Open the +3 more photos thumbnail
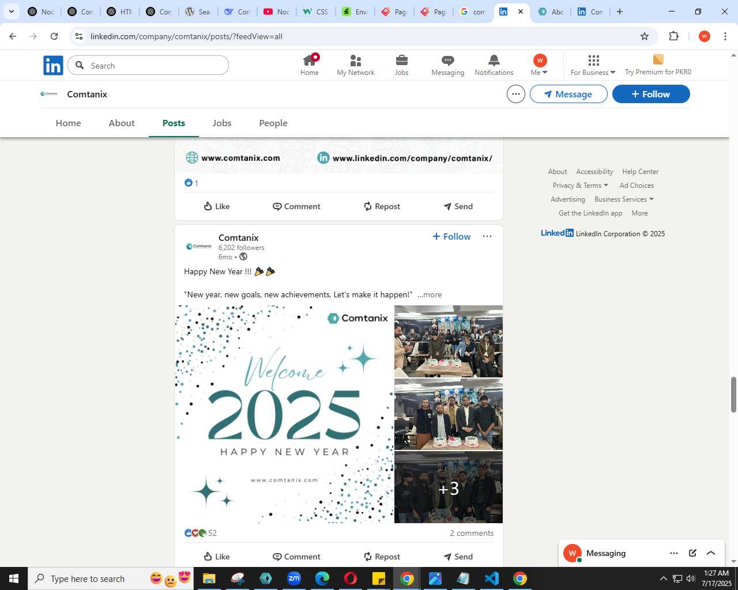738x590 pixels. [x=449, y=487]
